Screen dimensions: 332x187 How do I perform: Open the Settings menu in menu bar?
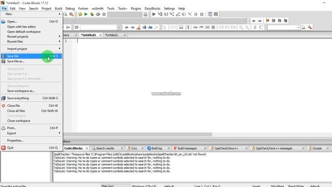[x=169, y=8]
